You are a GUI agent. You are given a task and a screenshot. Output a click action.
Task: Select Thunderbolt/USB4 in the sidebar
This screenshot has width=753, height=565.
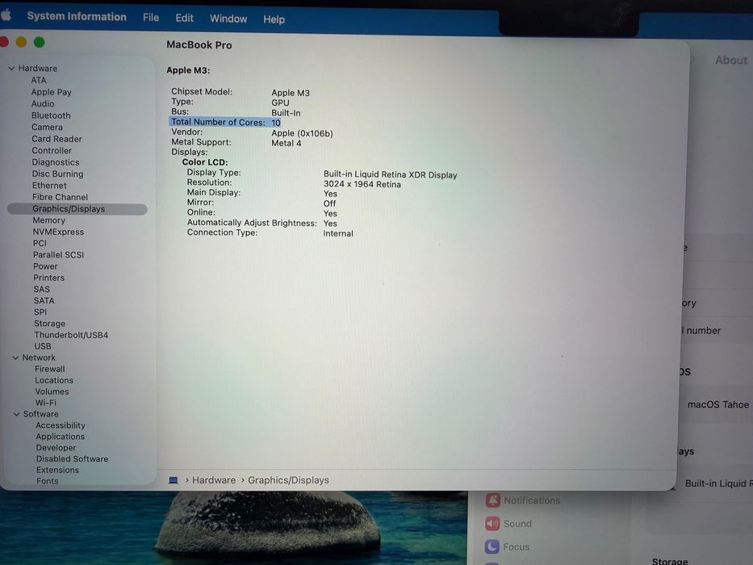71,335
